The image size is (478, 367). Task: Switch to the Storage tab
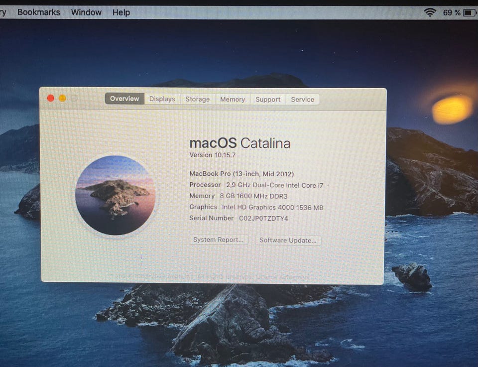198,99
